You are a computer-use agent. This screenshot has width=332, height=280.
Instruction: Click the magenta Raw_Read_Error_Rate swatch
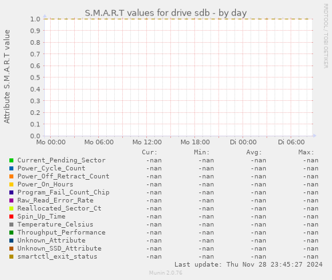(11, 200)
